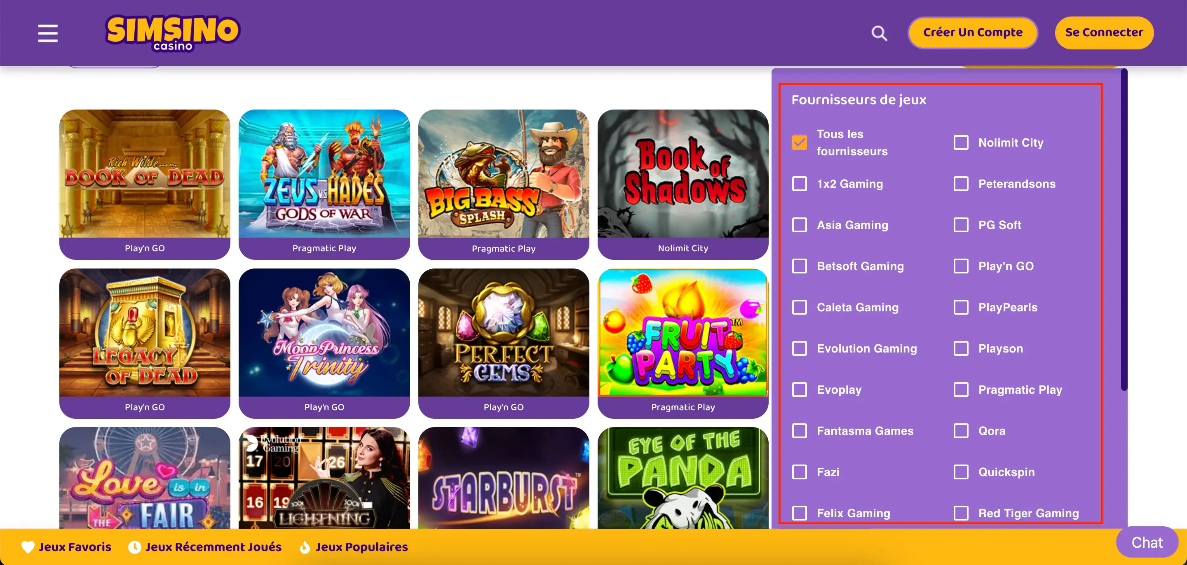Viewport: 1187px width, 565px height.
Task: Click the providers panel scrollbar
Action: coord(1124,229)
